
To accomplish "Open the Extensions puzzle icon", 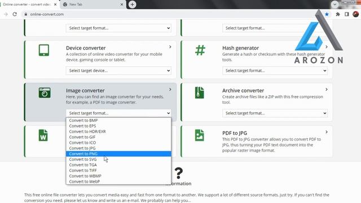I will (x=338, y=14).
